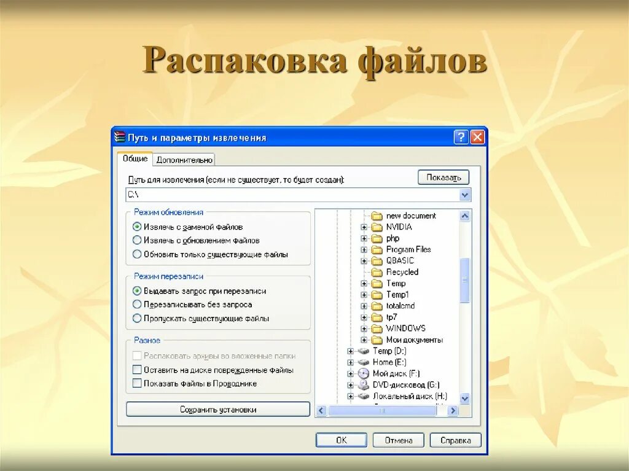This screenshot has height=471, width=629.
Task: Expand the DVD-дисковод (G:) node
Action: [x=351, y=385]
